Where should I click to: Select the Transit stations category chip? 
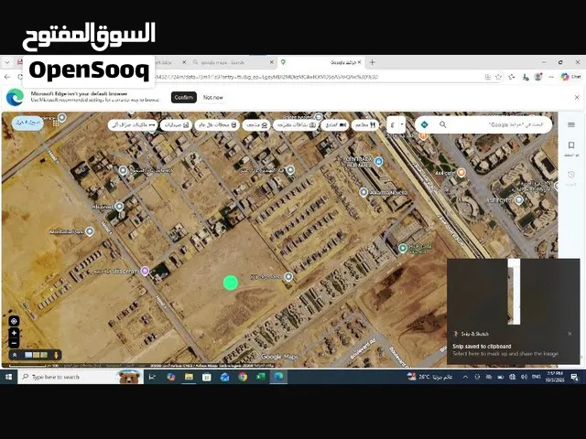pos(217,125)
